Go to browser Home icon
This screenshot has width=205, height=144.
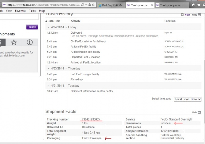point(193,5)
